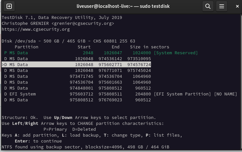
Task: Click the 'TestDisk 7.1' version line
Action: point(62,18)
